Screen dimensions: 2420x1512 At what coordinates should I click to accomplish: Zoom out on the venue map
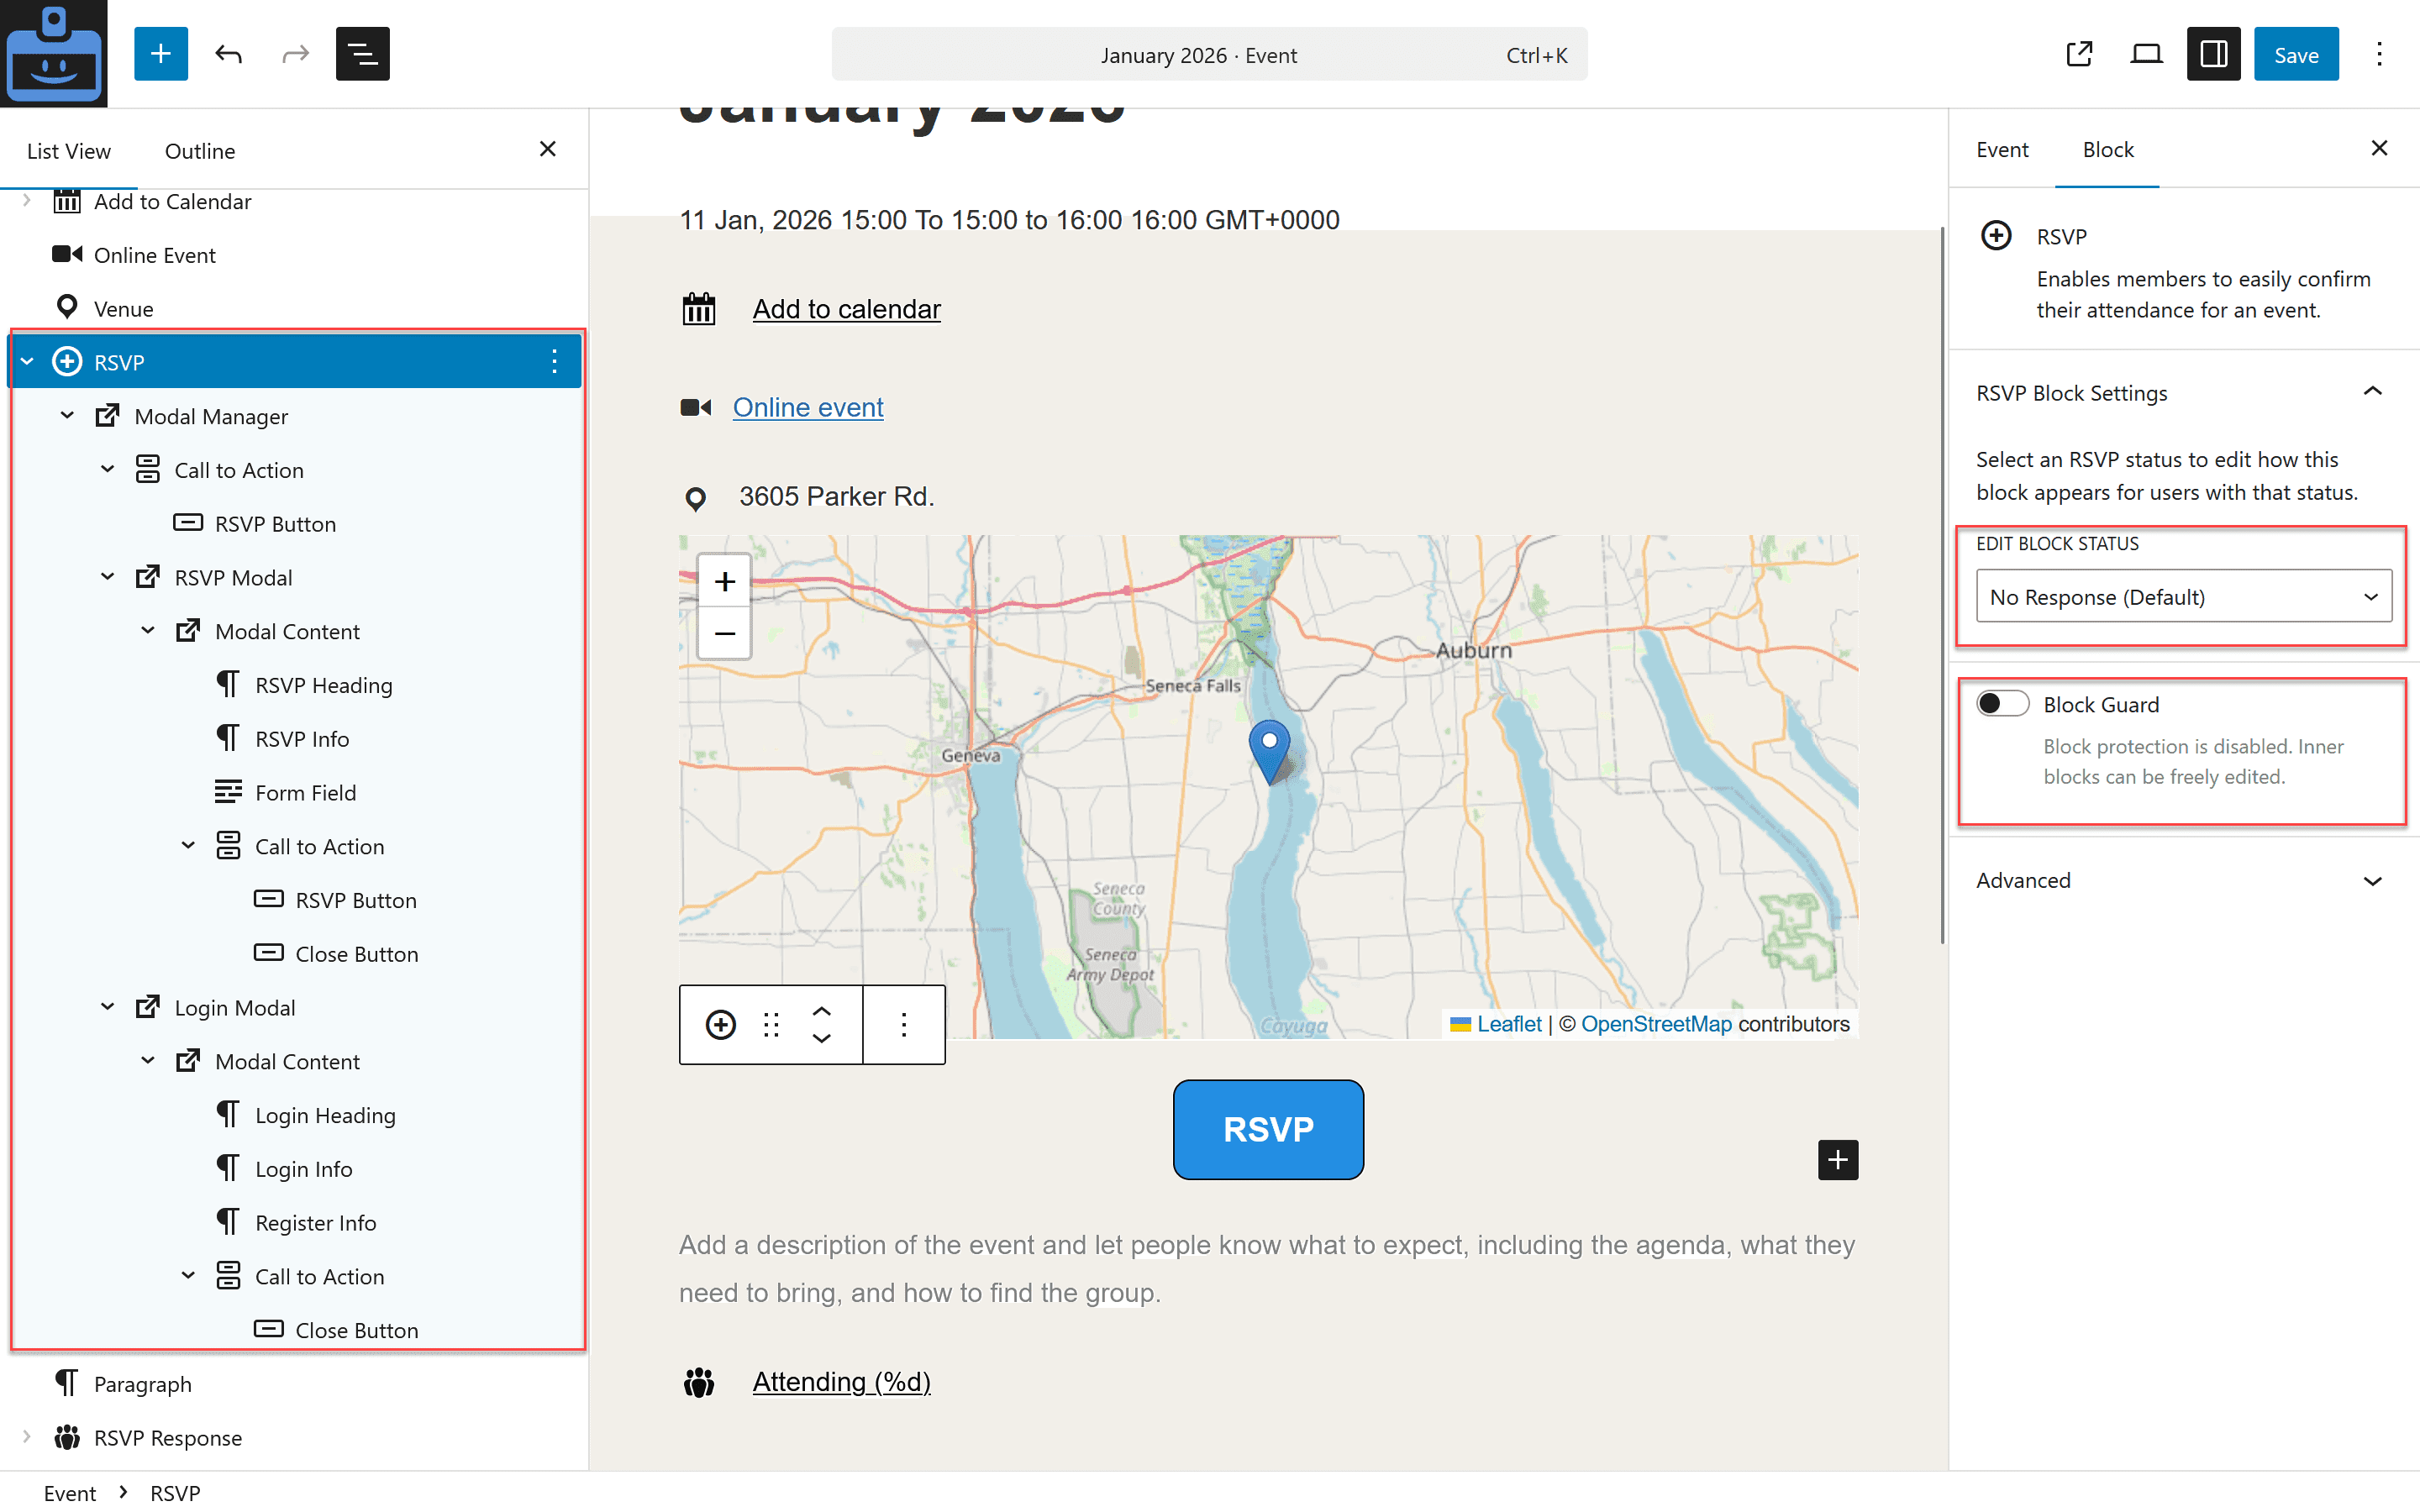pos(724,633)
